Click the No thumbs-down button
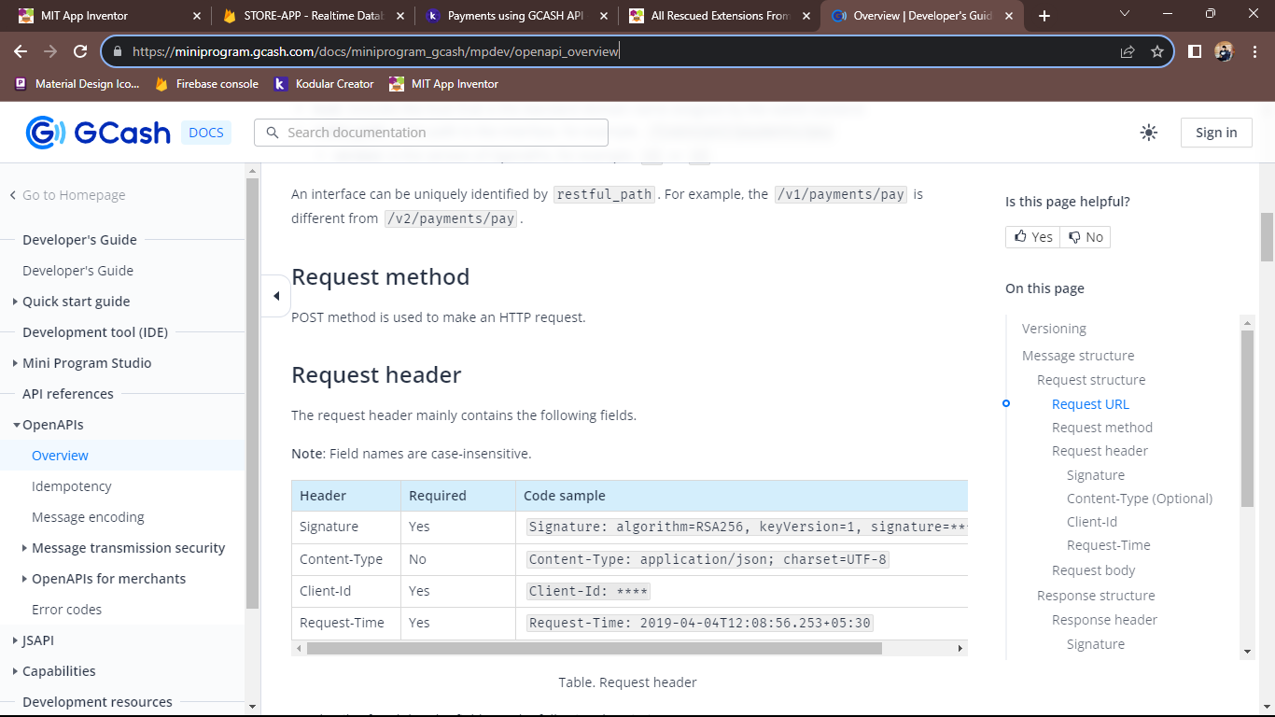Screen dimensions: 1275x717 point(1086,237)
